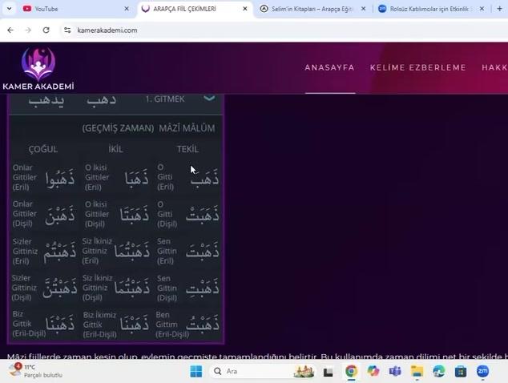Switch to the Selim'in Kitapları tab

(312, 9)
